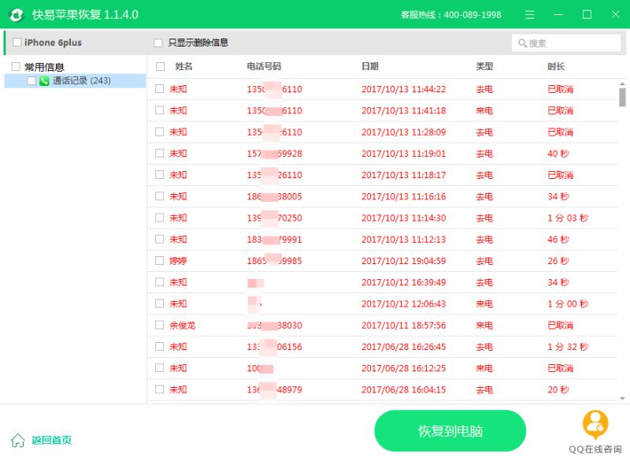
Task: Click the 恢复到电脑 button
Action: (450, 432)
